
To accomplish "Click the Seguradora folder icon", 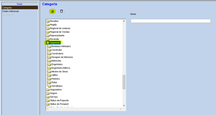I will [48, 90].
